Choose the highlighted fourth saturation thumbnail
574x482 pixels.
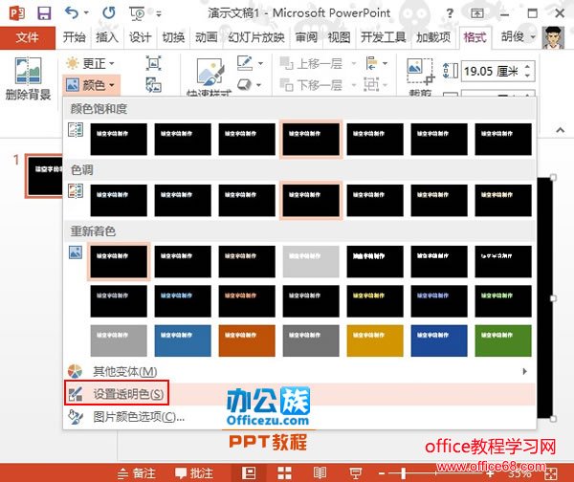tap(311, 139)
